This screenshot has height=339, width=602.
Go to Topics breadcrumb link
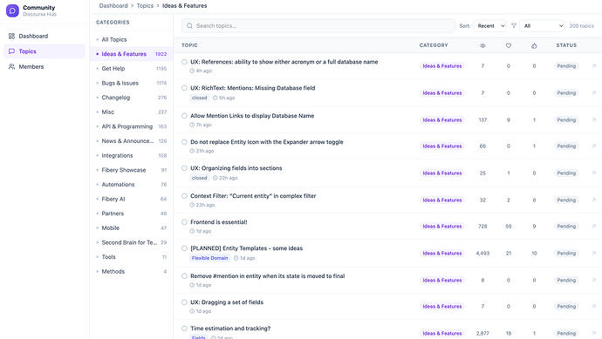(x=145, y=6)
